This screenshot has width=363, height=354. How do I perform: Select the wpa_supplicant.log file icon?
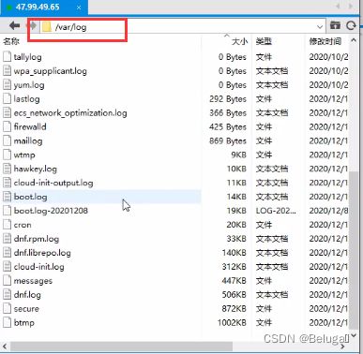coord(7,71)
